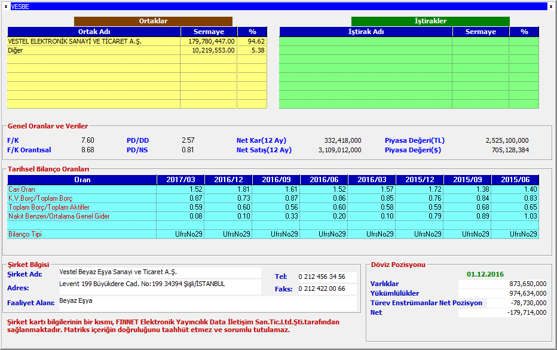Select the Diğer shareholder row
Screen dimensions: 557x350
[137, 50]
